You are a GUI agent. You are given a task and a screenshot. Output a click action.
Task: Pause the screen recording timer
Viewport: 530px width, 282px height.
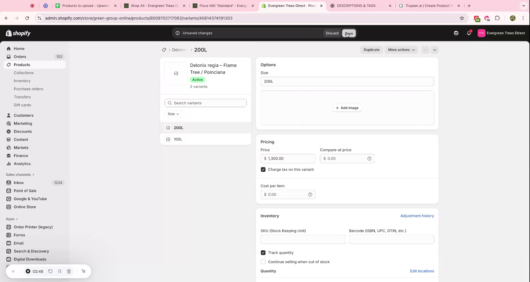[x=60, y=271]
